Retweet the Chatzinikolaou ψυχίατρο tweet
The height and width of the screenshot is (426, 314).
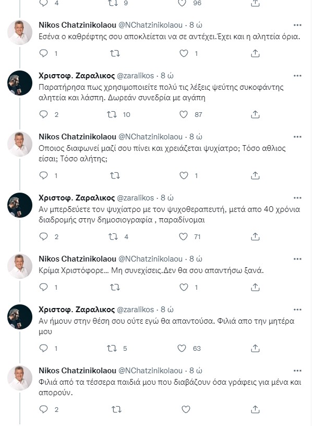113,176
